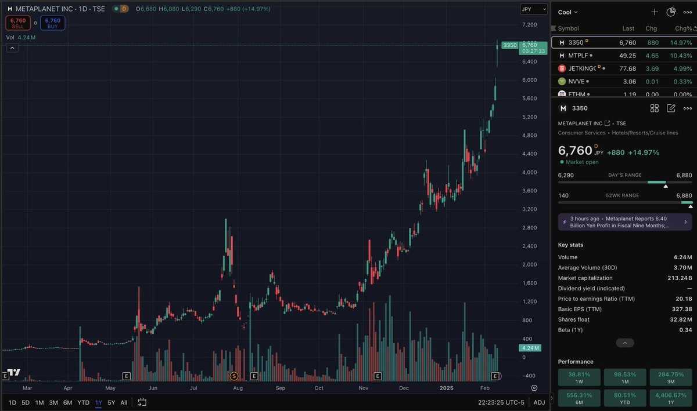This screenshot has width=697, height=411.
Task: Open the note edit icon beside 3350
Action: 671,108
